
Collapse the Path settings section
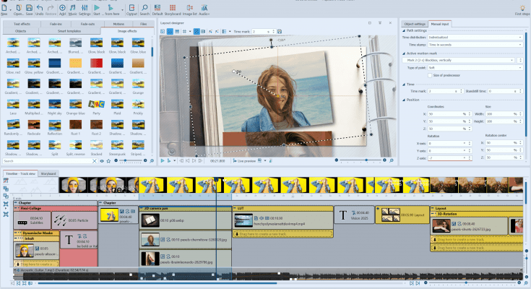[x=404, y=30]
